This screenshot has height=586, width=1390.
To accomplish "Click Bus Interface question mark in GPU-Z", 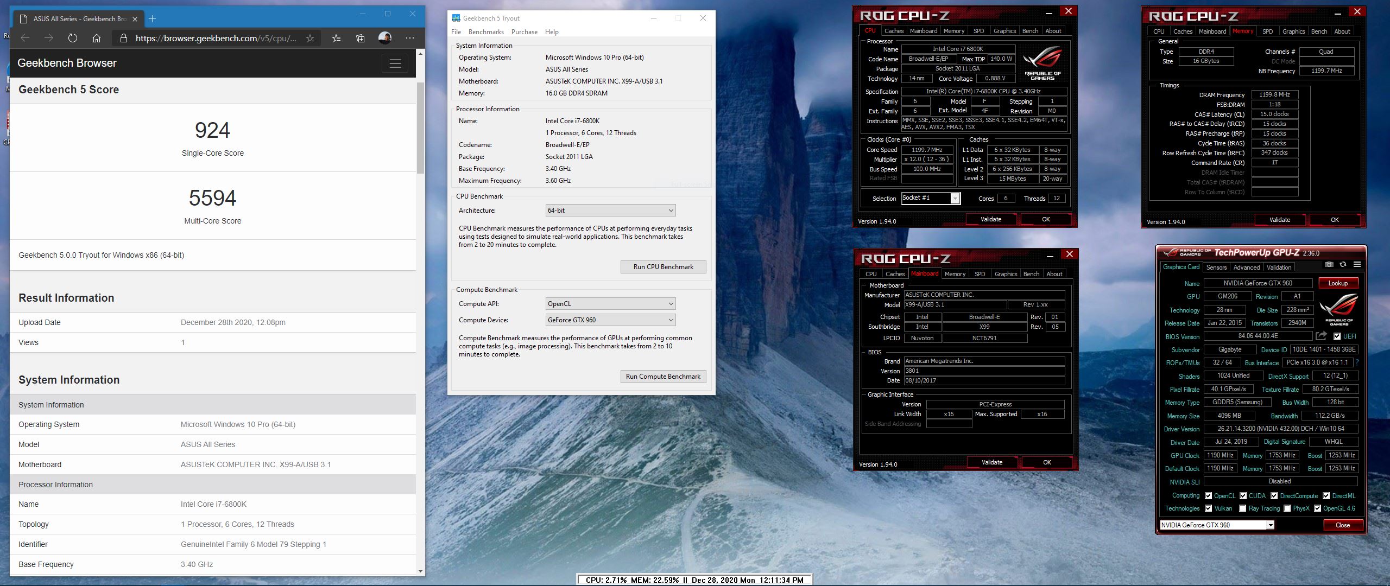I will coord(1357,362).
